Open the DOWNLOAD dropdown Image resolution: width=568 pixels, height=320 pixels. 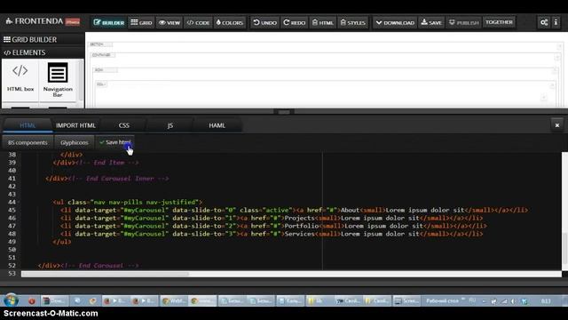pos(395,22)
